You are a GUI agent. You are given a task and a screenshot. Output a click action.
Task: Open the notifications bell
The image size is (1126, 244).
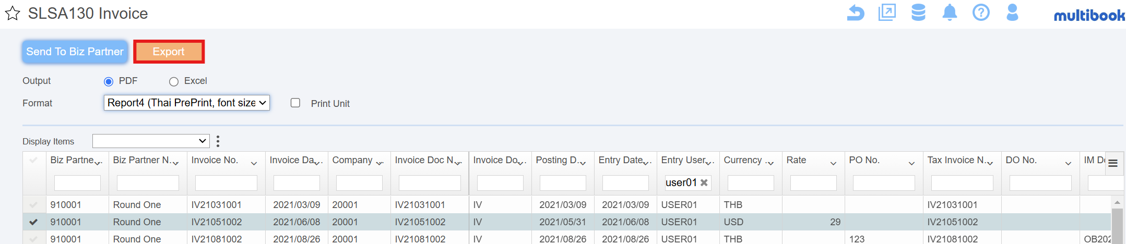coord(950,12)
